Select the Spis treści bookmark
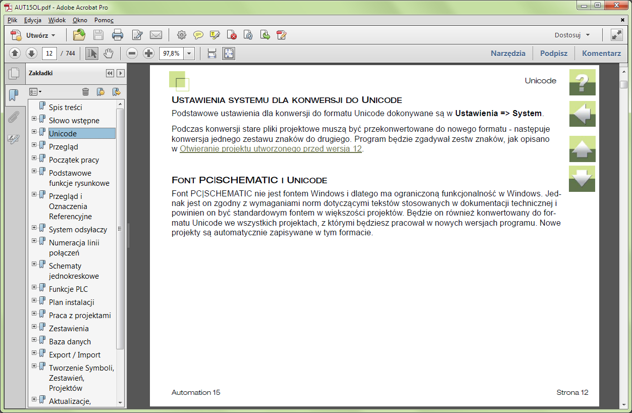Image resolution: width=632 pixels, height=413 pixels. tap(66, 107)
